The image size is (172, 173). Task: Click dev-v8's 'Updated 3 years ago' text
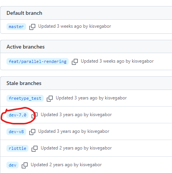59,131
